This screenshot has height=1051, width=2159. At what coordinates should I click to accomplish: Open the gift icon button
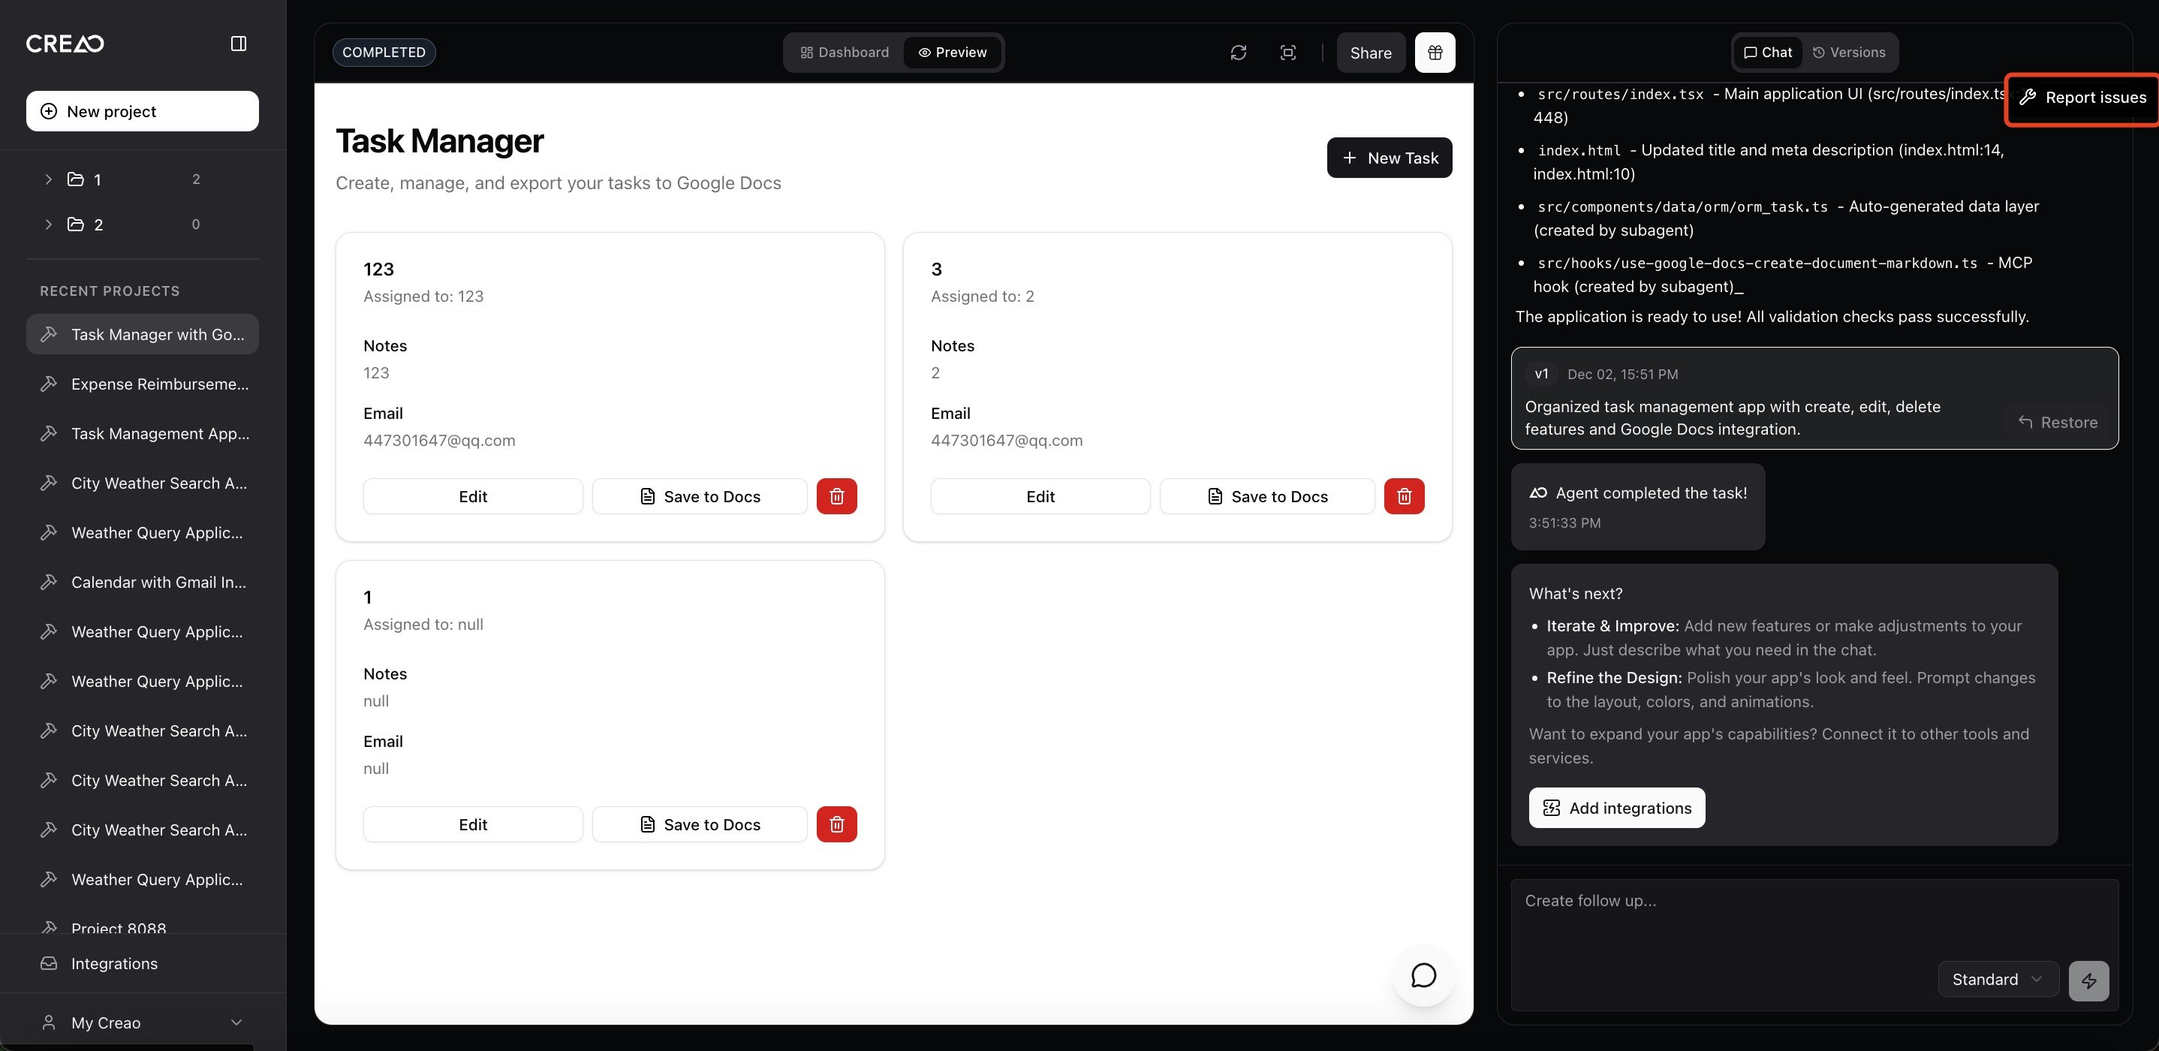[1435, 53]
